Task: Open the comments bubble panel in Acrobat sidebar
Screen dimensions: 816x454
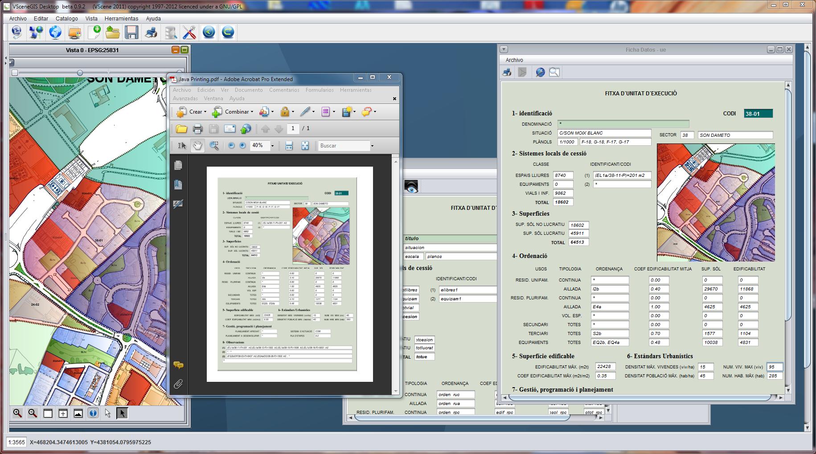Action: coord(178,365)
